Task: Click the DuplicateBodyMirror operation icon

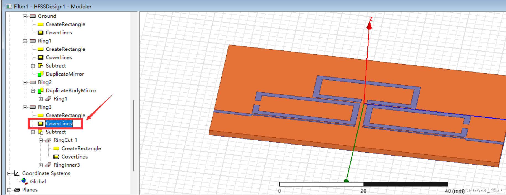Action: click(x=41, y=90)
